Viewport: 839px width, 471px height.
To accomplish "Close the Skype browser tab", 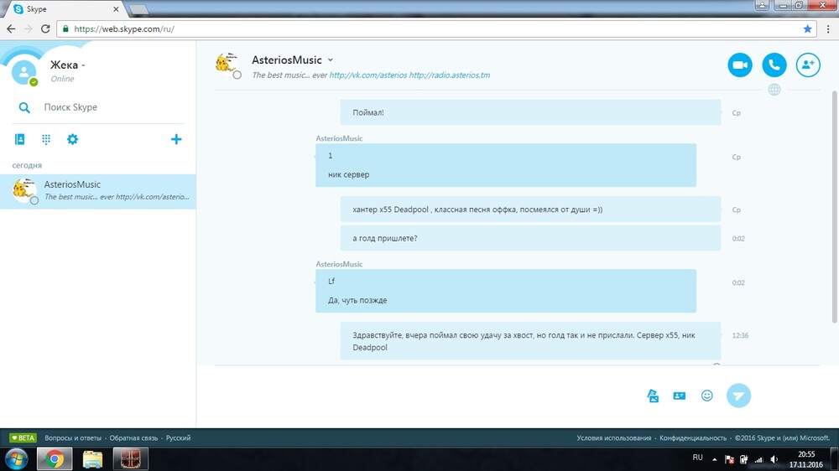I will coord(116,9).
